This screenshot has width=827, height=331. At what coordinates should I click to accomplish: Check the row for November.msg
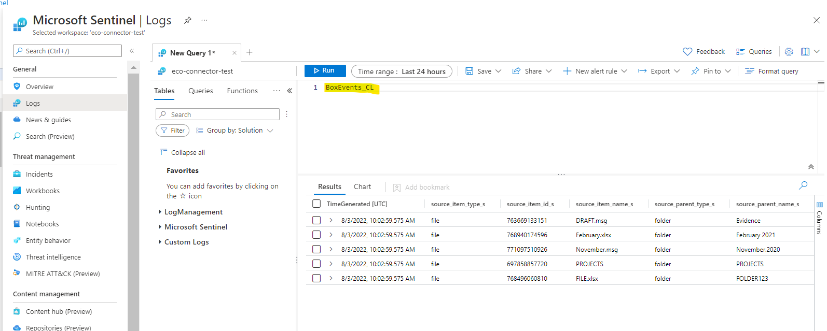pos(316,249)
